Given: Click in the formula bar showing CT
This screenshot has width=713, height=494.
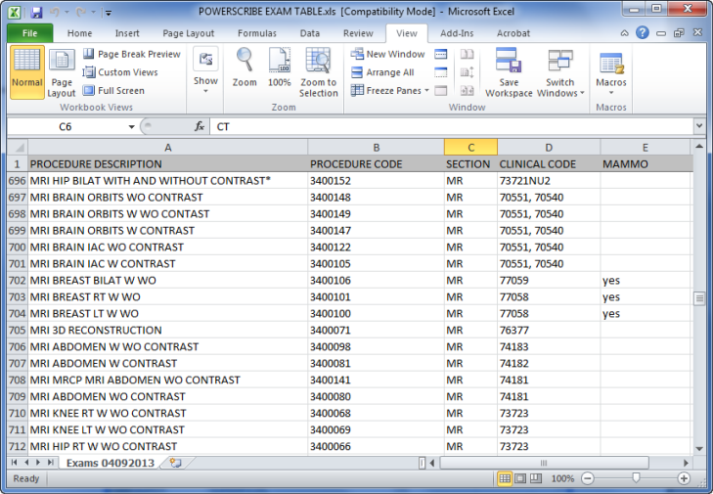Looking at the screenshot, I should click(x=452, y=127).
